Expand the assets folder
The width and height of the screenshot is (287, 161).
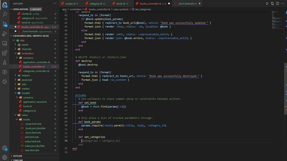click(x=16, y=45)
